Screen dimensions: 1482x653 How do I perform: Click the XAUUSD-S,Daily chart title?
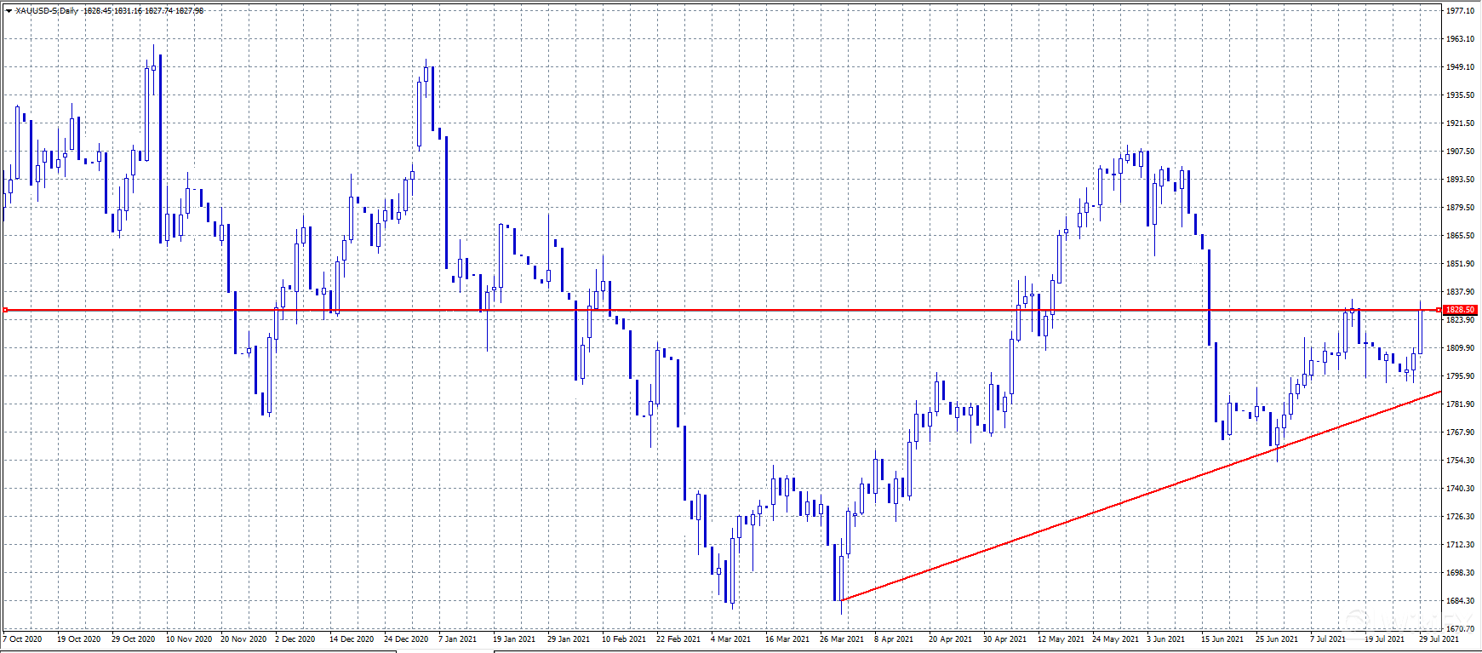(x=47, y=11)
